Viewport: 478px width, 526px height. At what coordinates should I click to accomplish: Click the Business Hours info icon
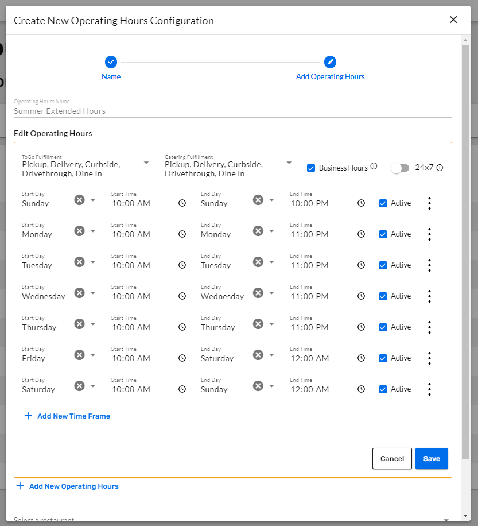[374, 167]
